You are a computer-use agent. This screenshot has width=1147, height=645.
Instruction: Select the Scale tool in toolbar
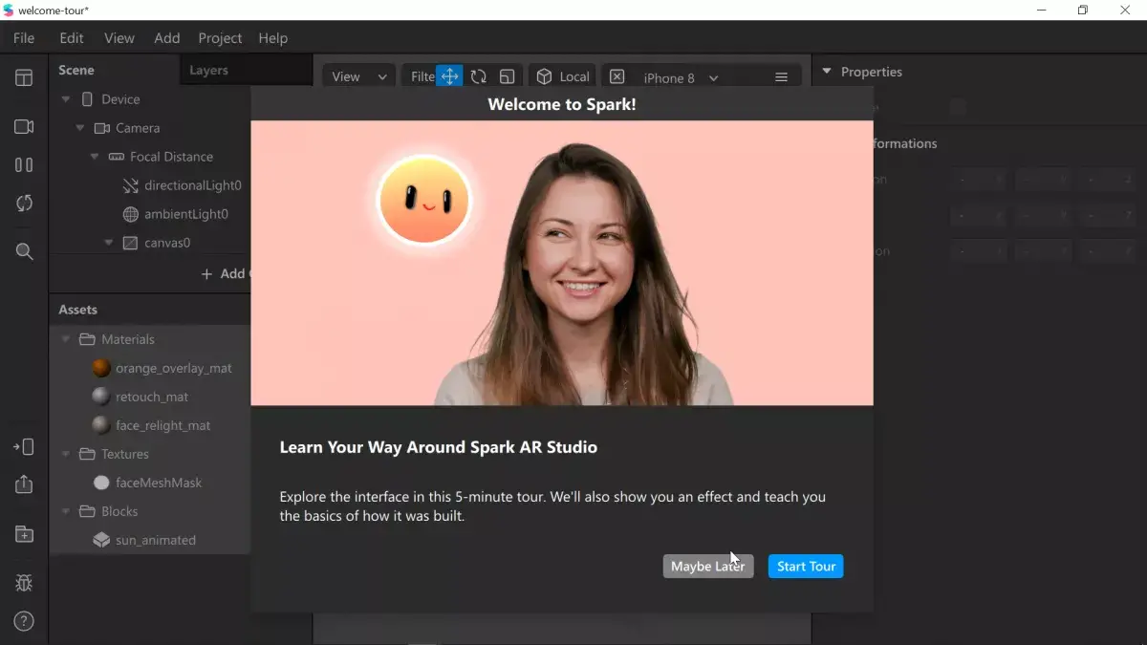click(507, 76)
